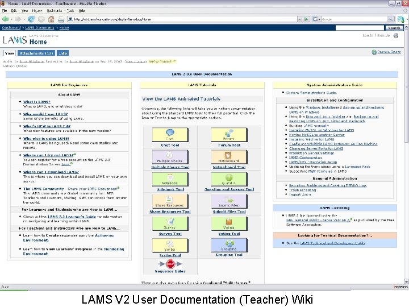Viewport: 409px width, 307px height.
Task: Reload the page with the refresh icon
Action: coord(31,19)
